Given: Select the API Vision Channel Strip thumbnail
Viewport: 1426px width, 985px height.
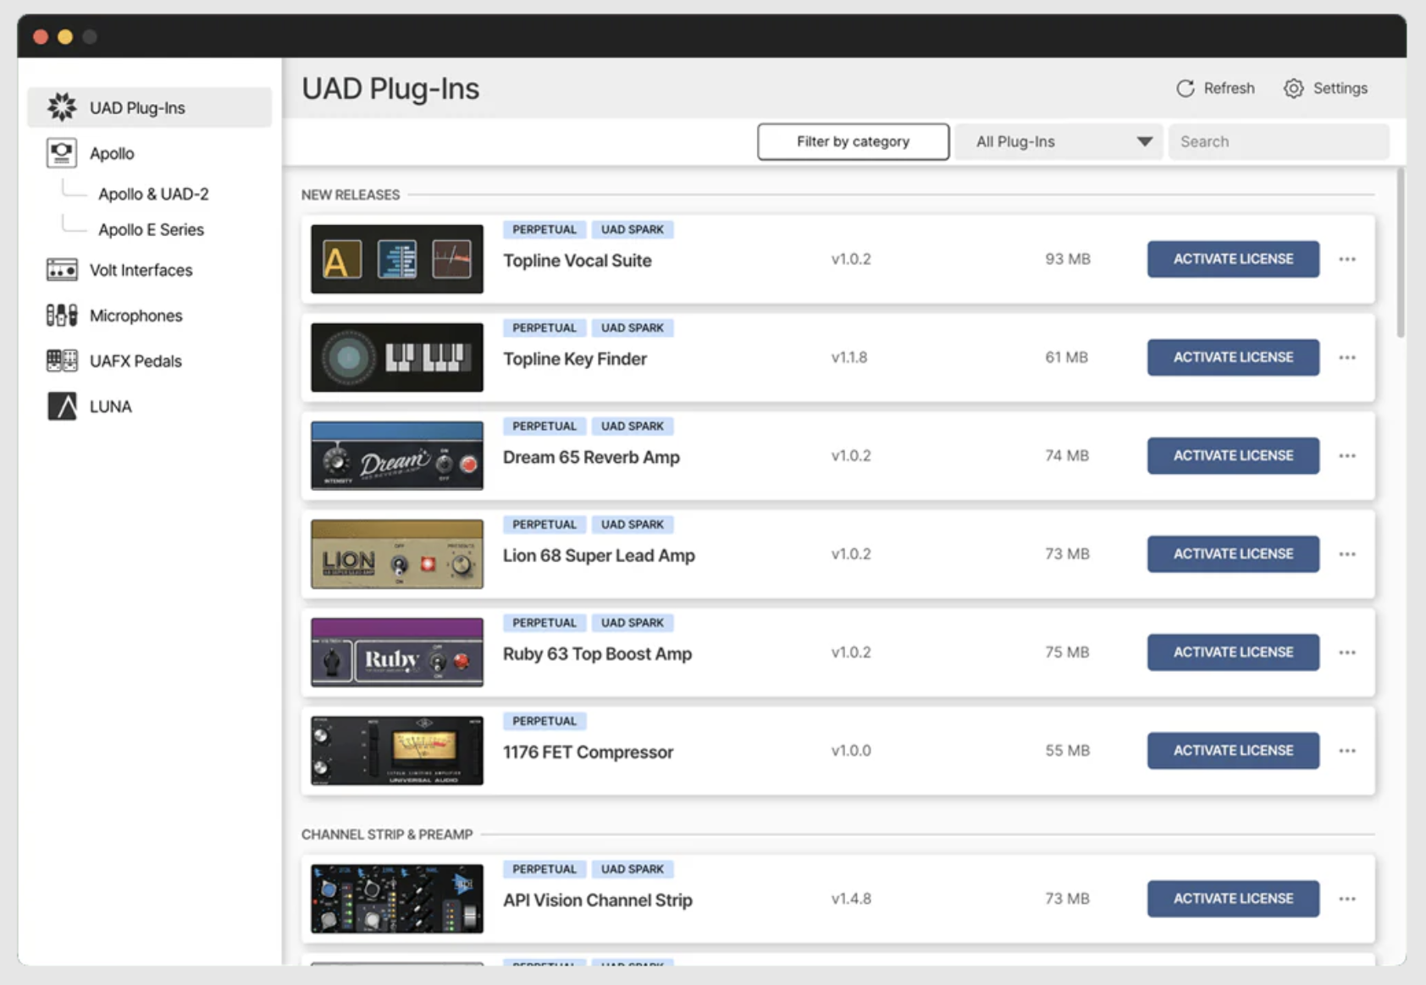Looking at the screenshot, I should coord(397,899).
